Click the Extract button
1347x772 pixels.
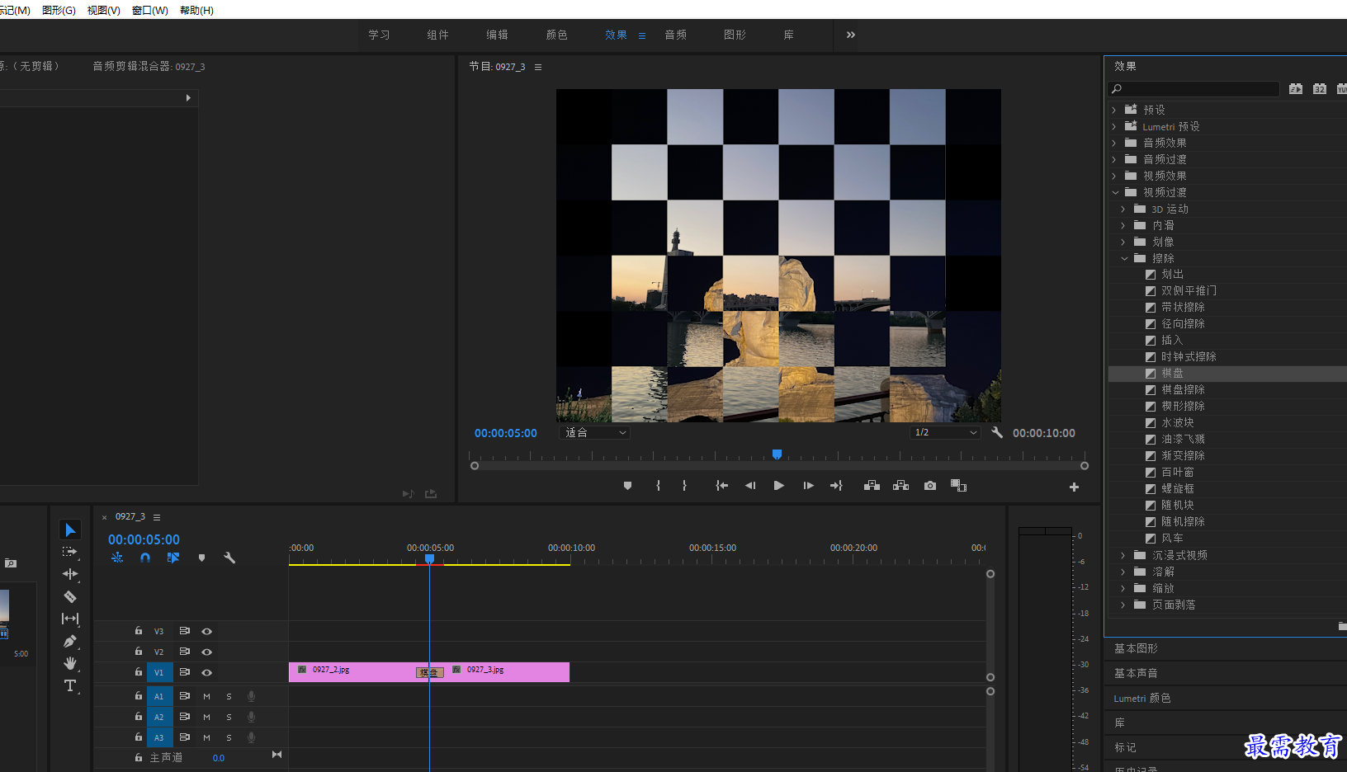pyautogui.click(x=900, y=486)
